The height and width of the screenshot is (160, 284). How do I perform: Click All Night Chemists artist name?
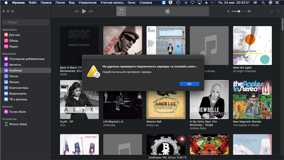[245, 71]
